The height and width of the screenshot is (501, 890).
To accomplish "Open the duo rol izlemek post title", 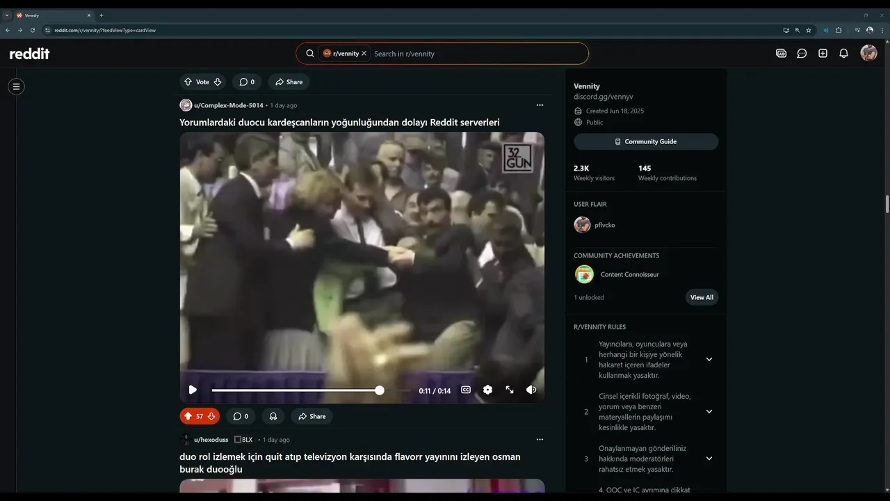I will coord(350,463).
